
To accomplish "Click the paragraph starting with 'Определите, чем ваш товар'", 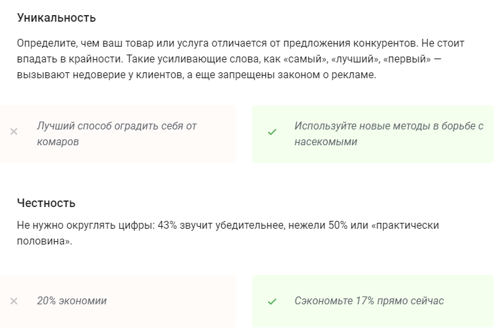I will [240, 59].
